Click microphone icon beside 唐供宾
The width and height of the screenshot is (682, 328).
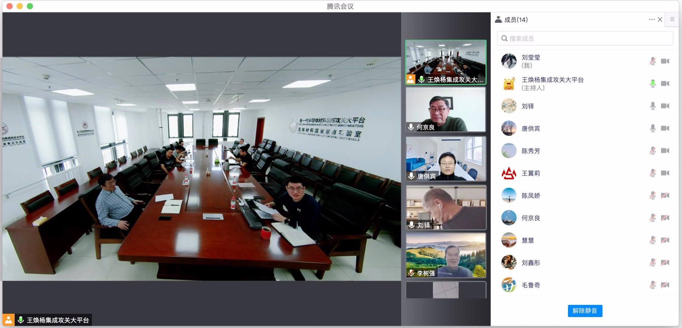(x=653, y=128)
